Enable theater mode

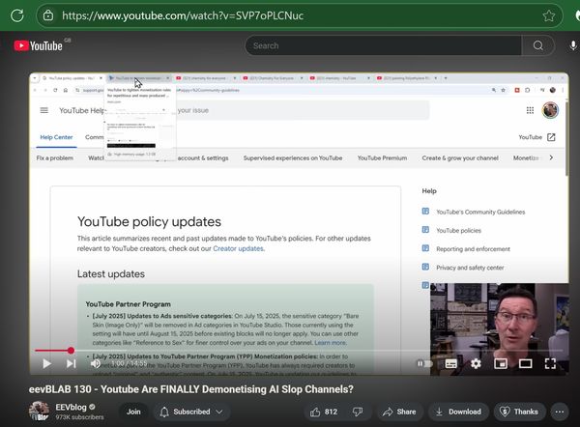pos(525,364)
